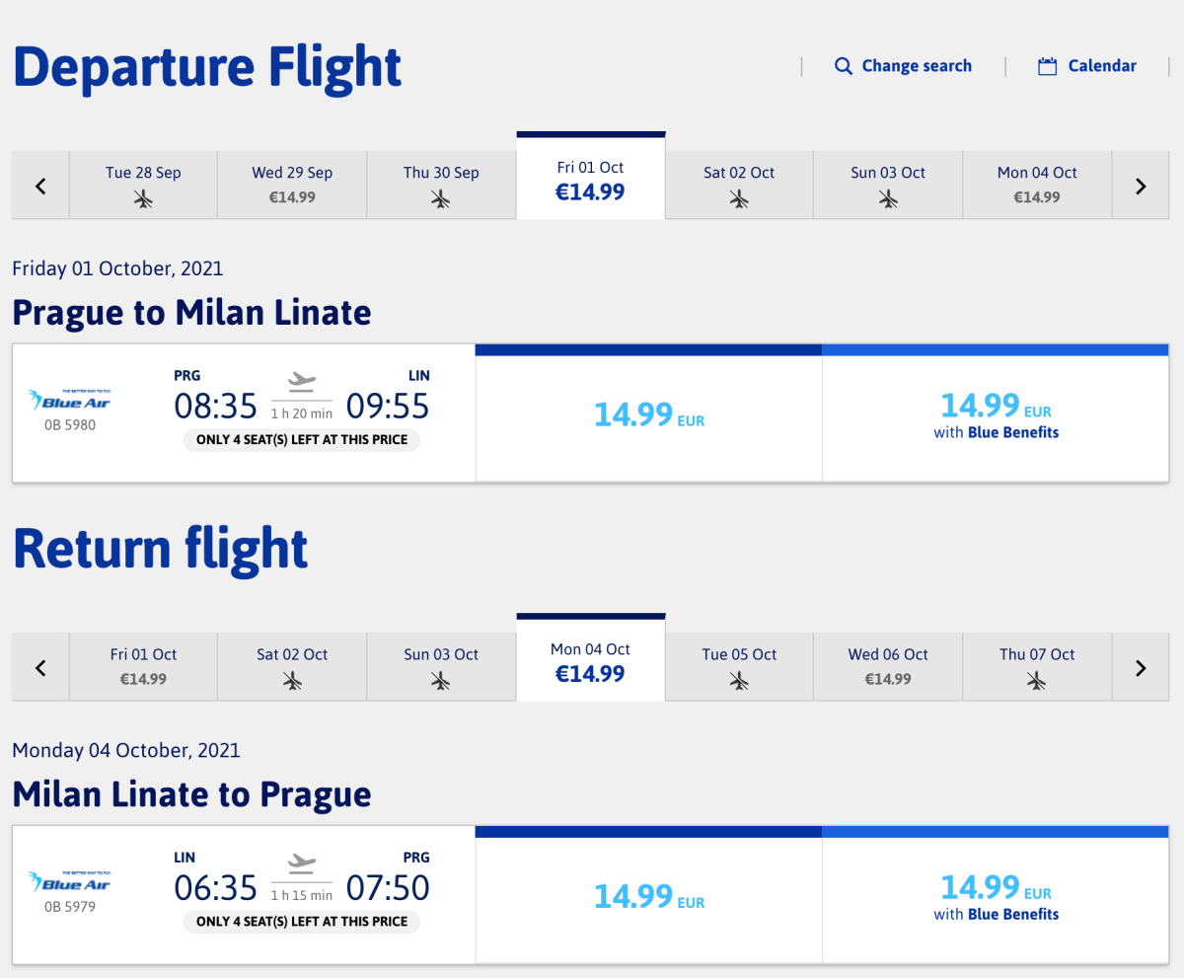Show earlier return dates with left arrow
The height and width of the screenshot is (978, 1184).
point(40,668)
